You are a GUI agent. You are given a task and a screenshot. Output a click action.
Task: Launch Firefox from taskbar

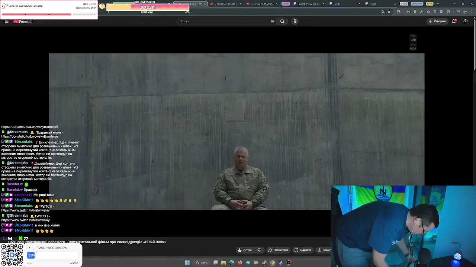240,263
